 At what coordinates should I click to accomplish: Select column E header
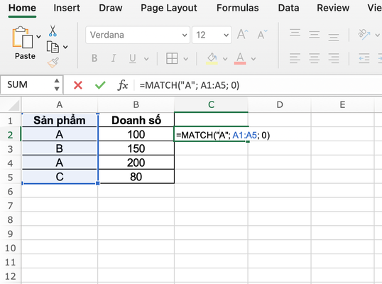click(342, 105)
